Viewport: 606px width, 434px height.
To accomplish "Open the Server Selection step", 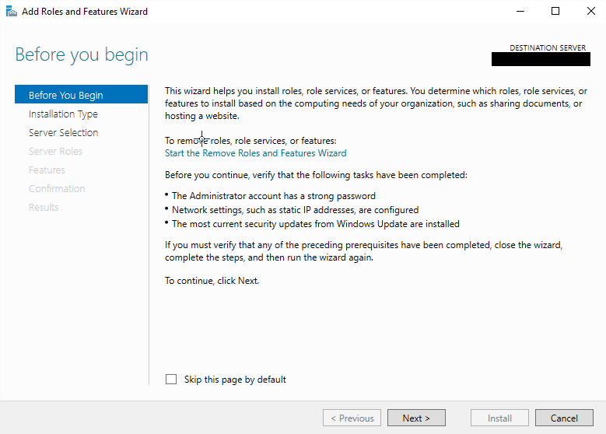I will pos(63,132).
